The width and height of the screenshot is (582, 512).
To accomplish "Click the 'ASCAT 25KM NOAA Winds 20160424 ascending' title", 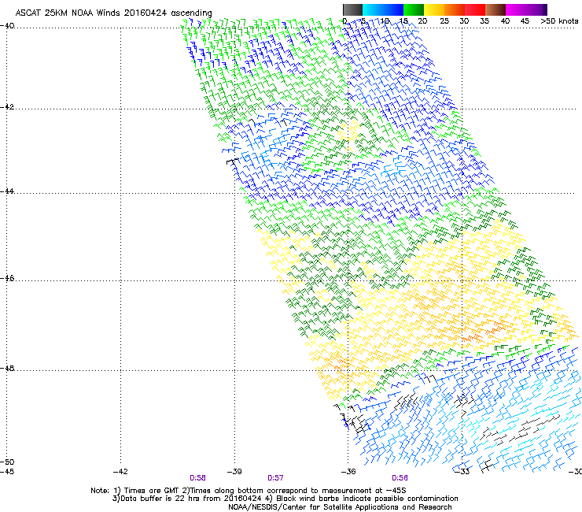I will [x=113, y=13].
